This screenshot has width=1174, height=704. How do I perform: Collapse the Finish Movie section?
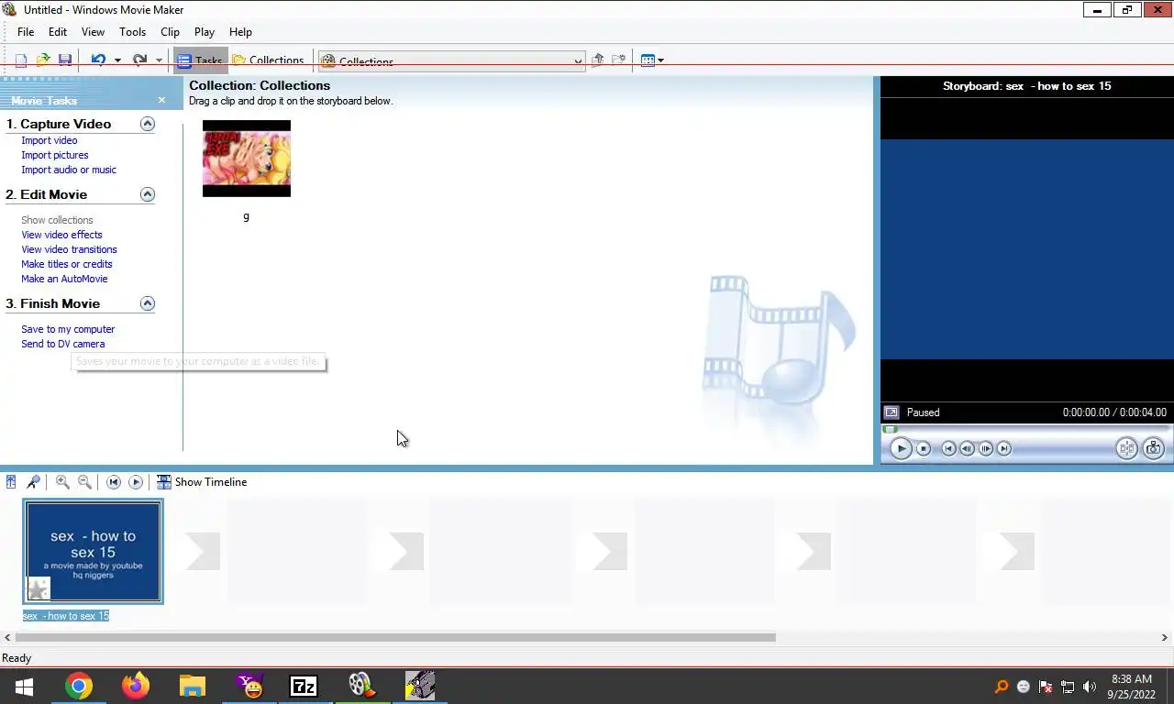(148, 303)
